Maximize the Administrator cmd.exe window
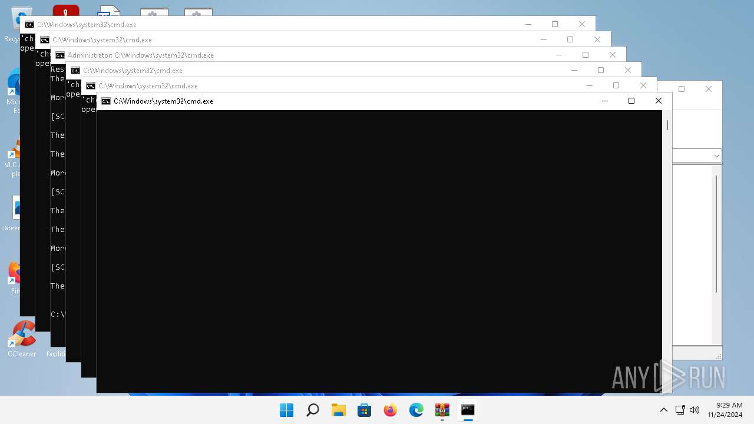The height and width of the screenshot is (424, 754). click(586, 55)
